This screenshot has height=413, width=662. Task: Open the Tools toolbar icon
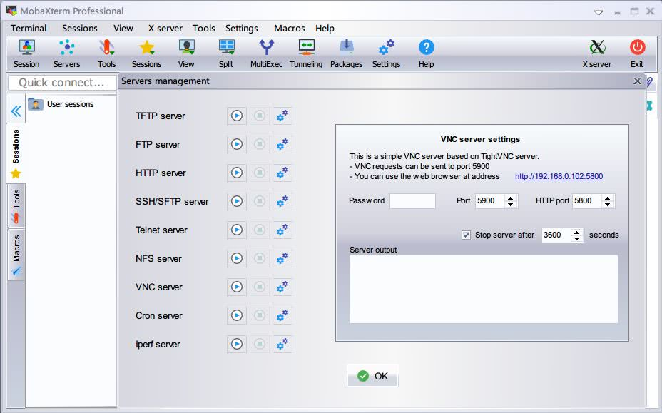point(106,53)
